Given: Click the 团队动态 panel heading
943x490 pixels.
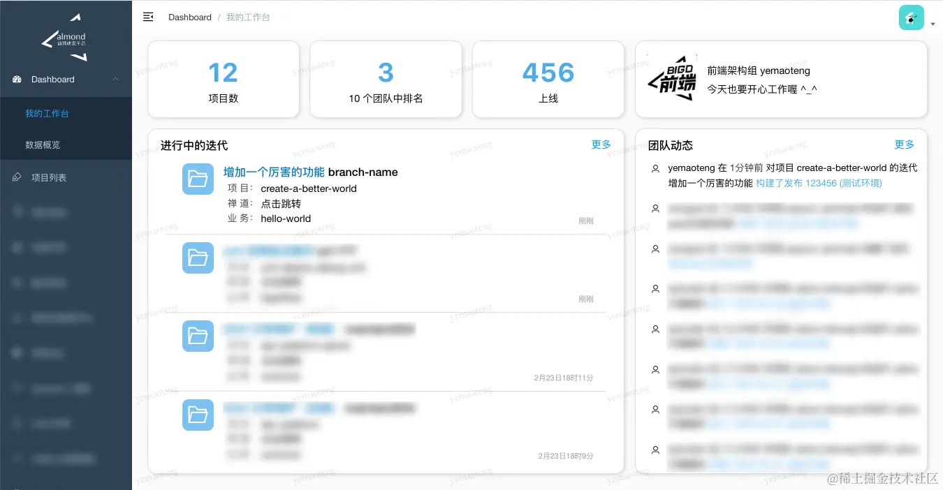Looking at the screenshot, I should 671,145.
